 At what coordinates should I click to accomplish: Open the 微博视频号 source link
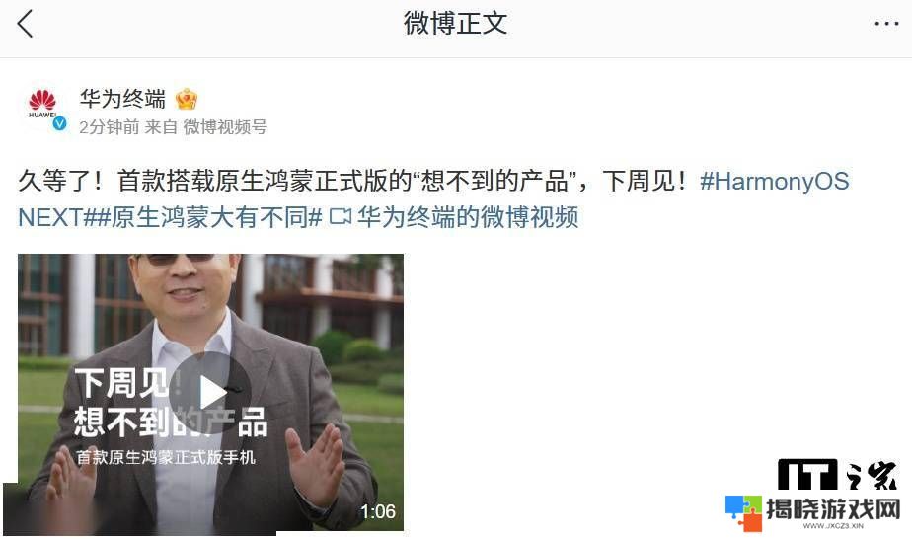coord(225,126)
